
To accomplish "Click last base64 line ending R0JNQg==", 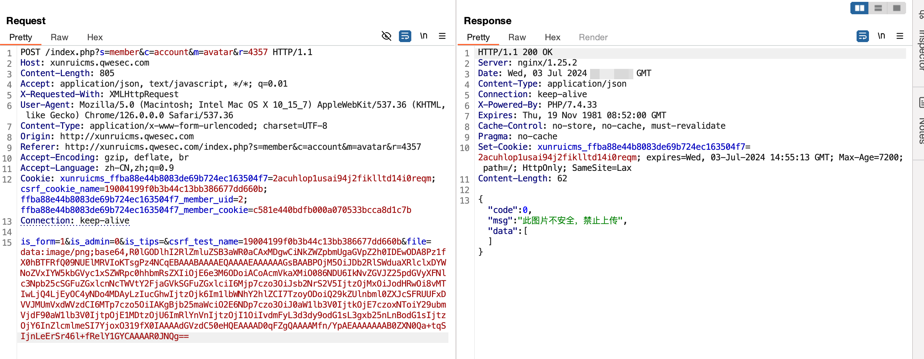I will click(105, 336).
